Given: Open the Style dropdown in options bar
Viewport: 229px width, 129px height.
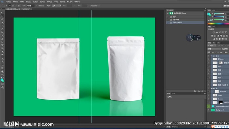Looking at the screenshot, I should [56, 6].
